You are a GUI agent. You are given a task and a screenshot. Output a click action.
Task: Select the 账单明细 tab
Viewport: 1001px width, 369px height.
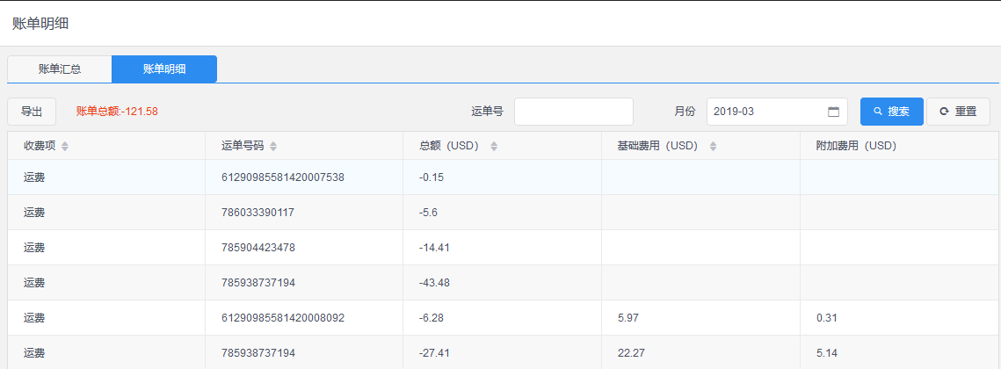(164, 69)
